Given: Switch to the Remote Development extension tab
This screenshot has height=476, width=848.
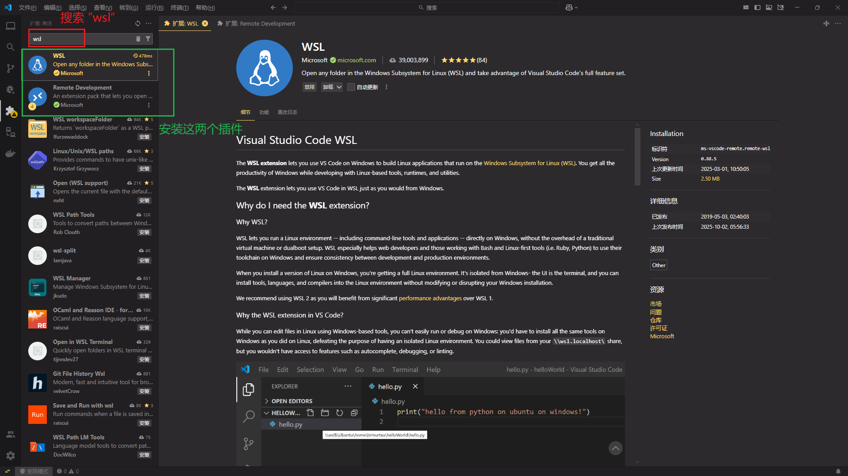Looking at the screenshot, I should click(256, 23).
